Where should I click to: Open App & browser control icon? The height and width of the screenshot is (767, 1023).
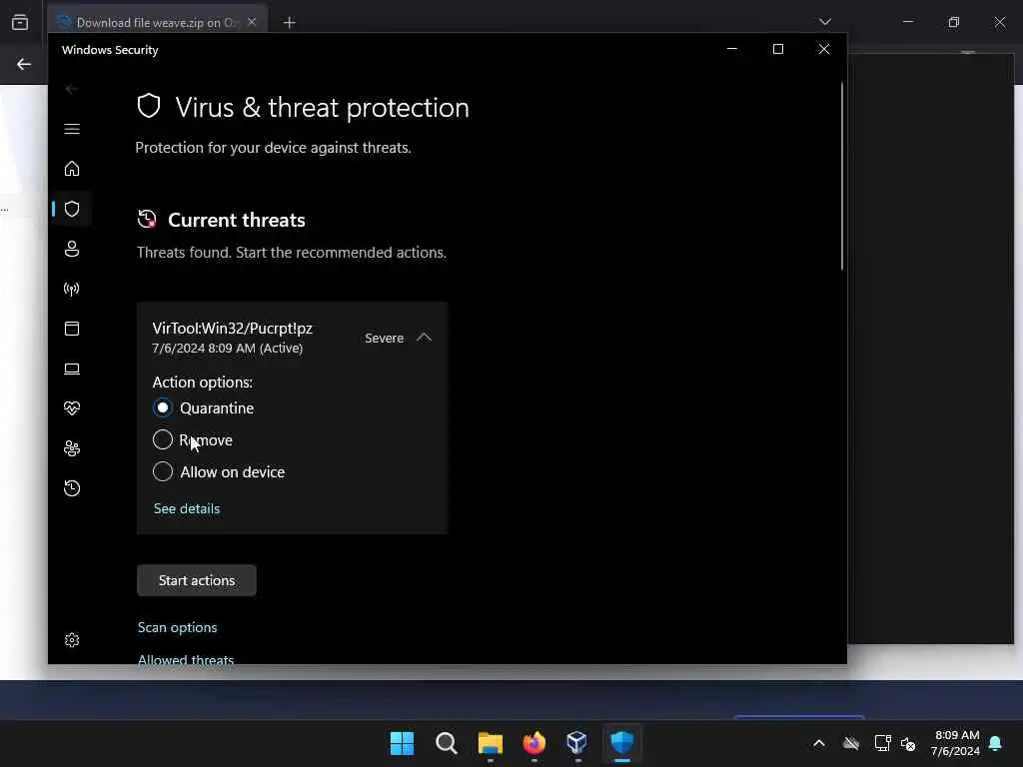tap(72, 329)
